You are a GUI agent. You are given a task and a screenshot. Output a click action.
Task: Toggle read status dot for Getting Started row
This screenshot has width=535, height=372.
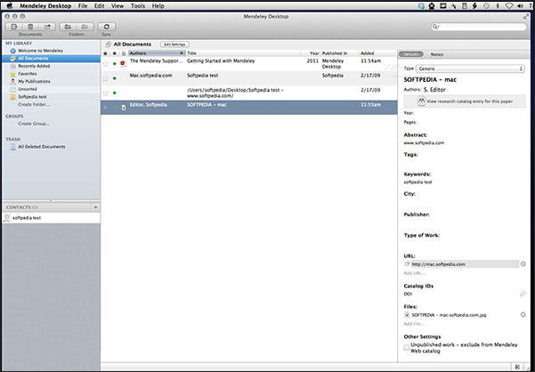pos(115,64)
